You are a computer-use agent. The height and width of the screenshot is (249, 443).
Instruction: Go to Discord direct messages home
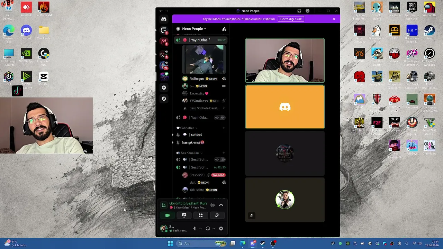164,19
